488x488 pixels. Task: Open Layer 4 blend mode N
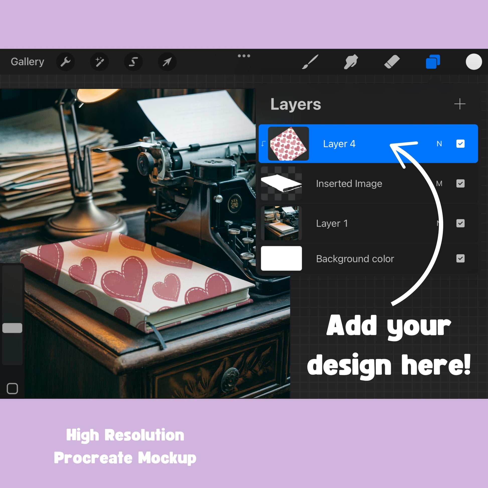[439, 144]
